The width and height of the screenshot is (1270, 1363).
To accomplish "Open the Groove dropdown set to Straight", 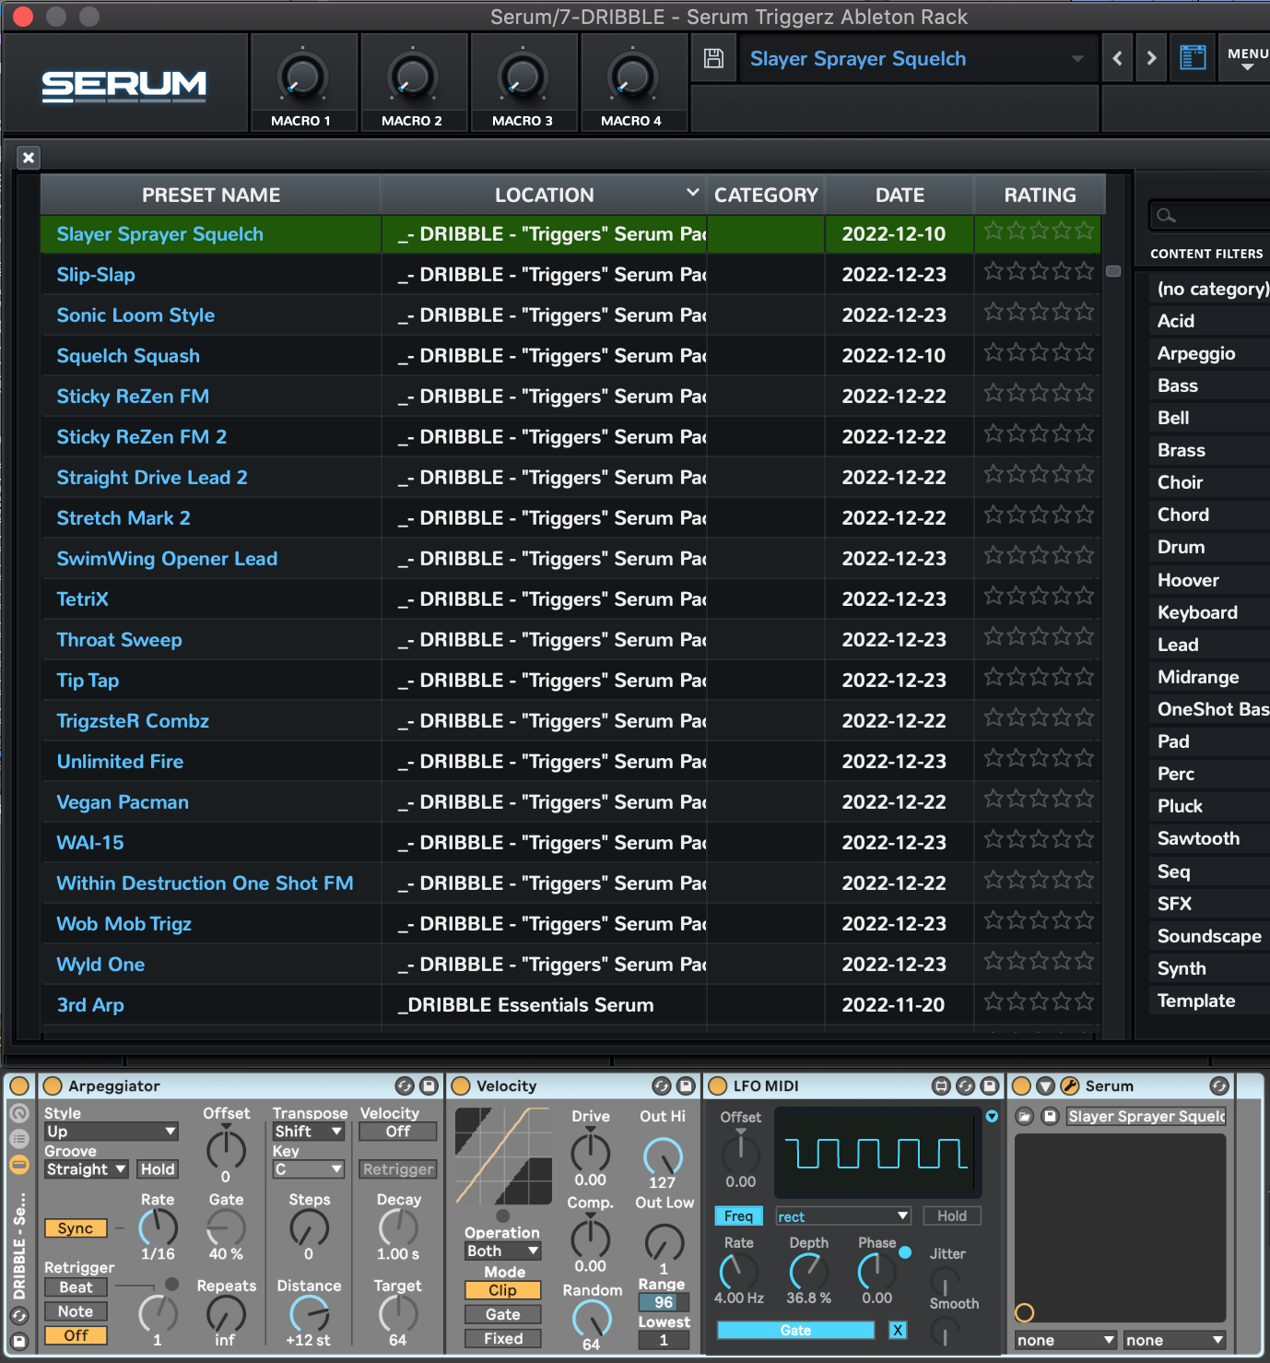I will [87, 1169].
